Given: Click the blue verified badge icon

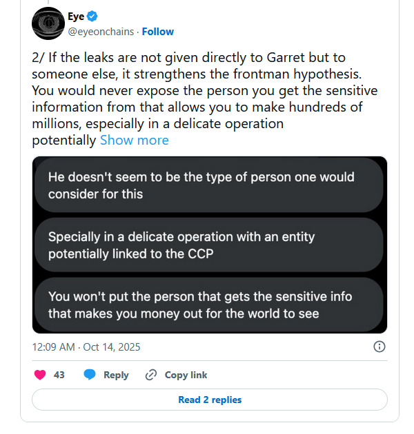Looking at the screenshot, I should tap(93, 17).
